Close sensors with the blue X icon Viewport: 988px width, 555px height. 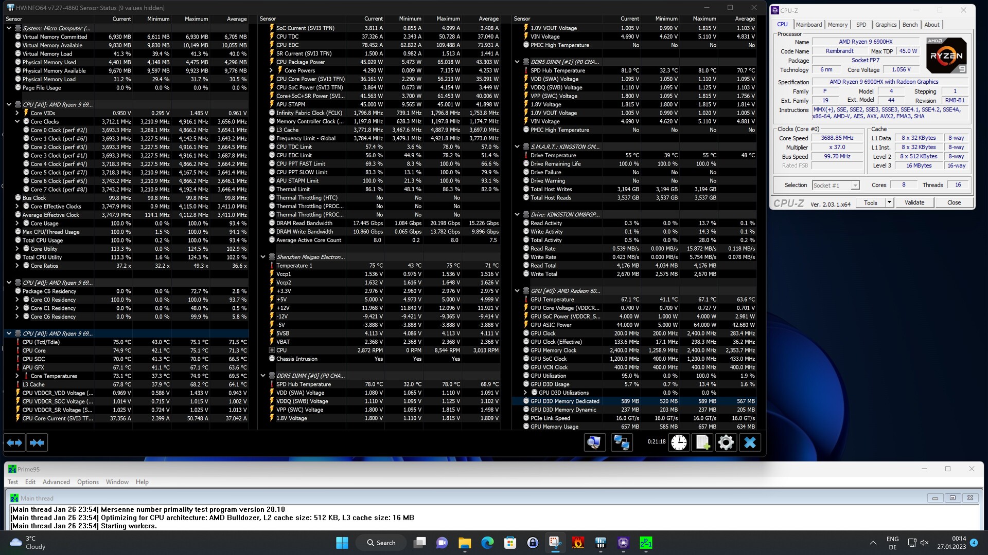click(750, 442)
